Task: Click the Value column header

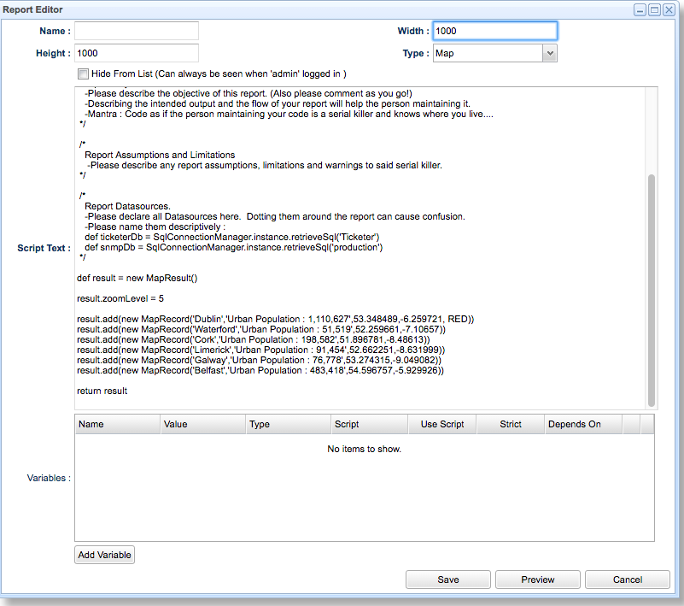Action: (202, 424)
